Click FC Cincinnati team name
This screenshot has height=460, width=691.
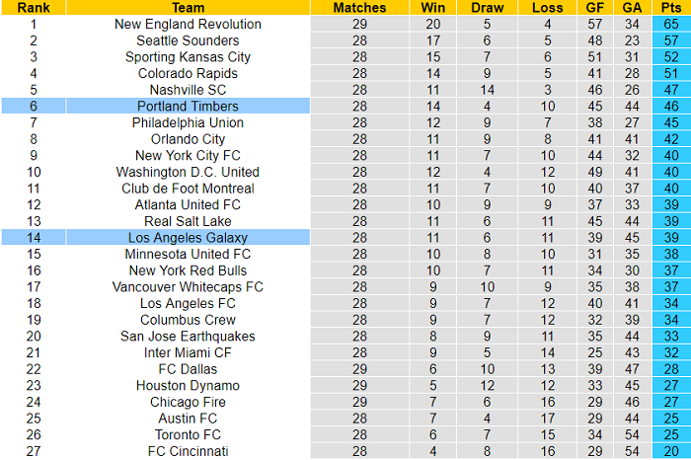188,451
